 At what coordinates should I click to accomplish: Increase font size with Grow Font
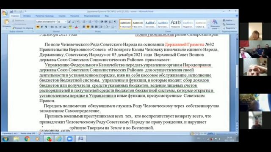click(x=69, y=22)
